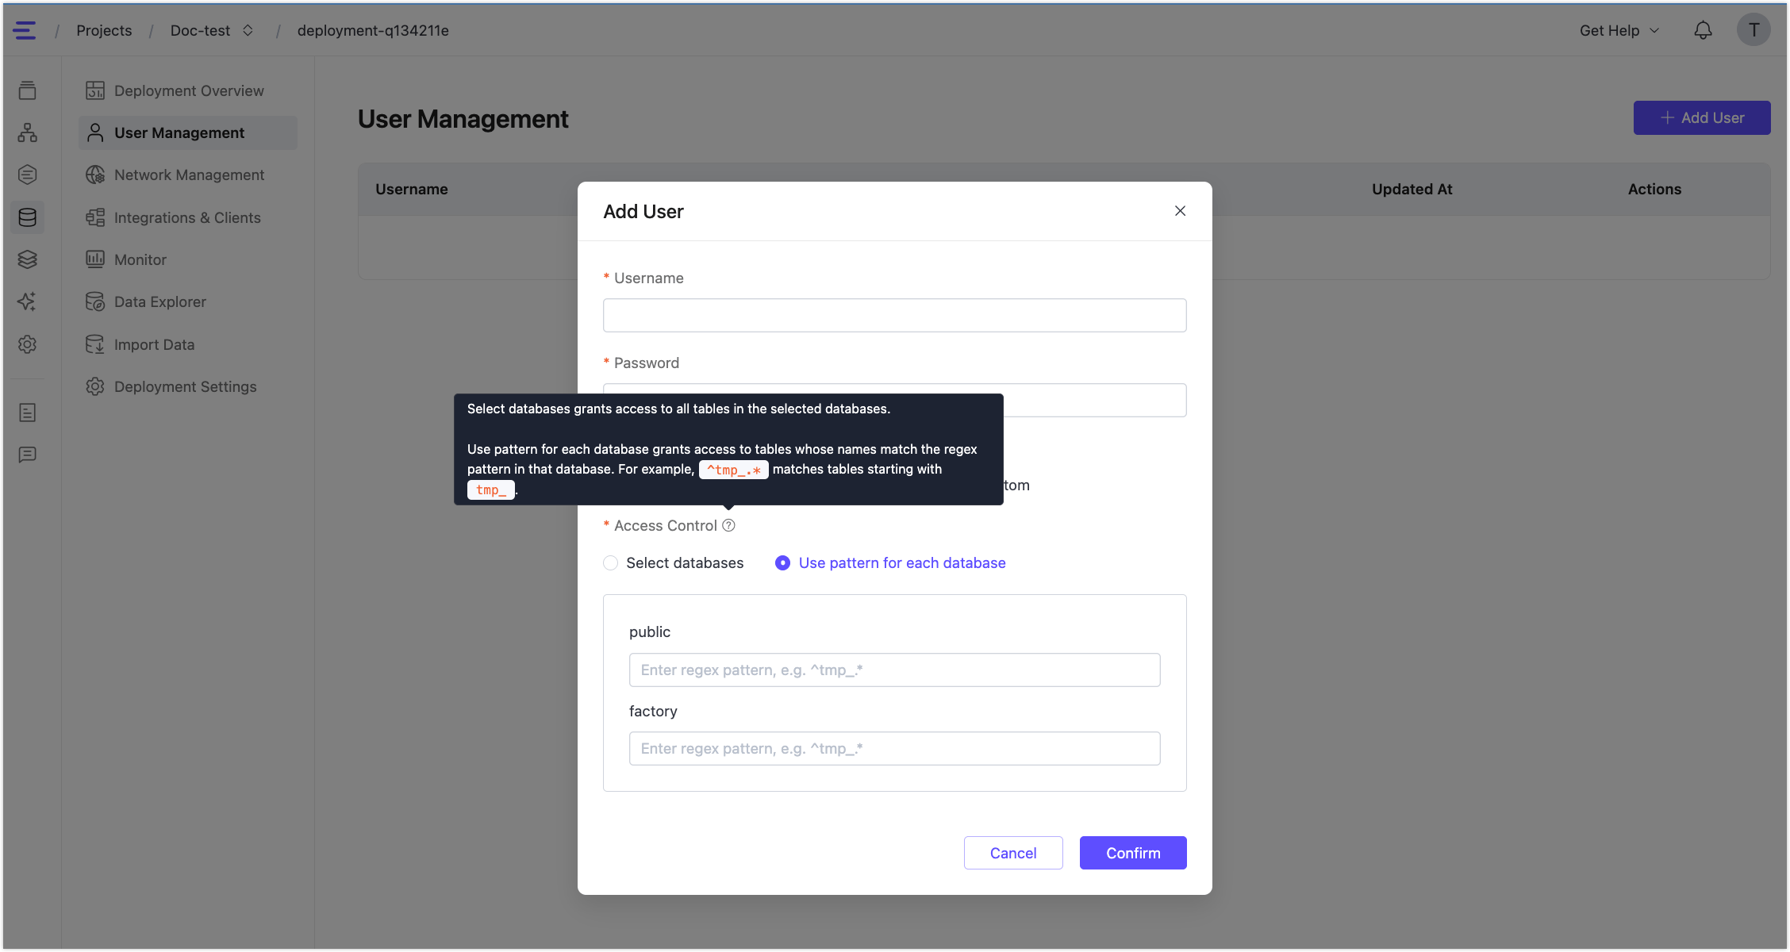Focus the Username input field
The width and height of the screenshot is (1790, 952).
(x=895, y=315)
